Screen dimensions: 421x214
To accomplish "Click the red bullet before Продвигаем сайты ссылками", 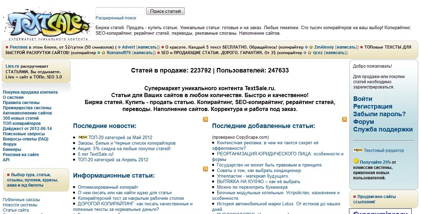I will pos(355,197).
